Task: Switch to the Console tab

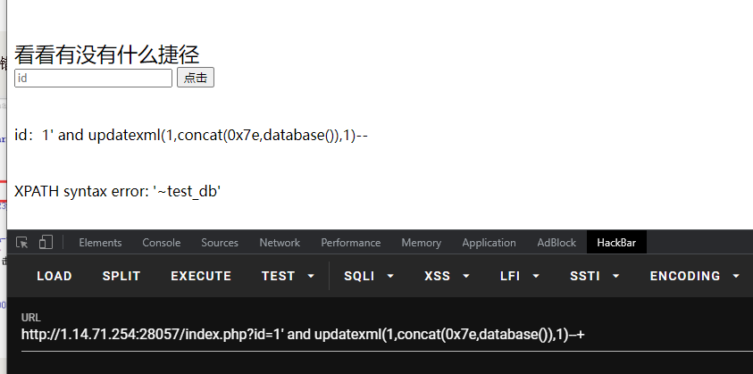Action: point(162,243)
